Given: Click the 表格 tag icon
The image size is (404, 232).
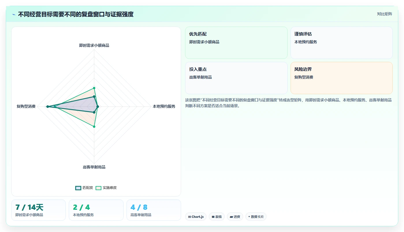Looking at the screenshot, I should point(213,217).
